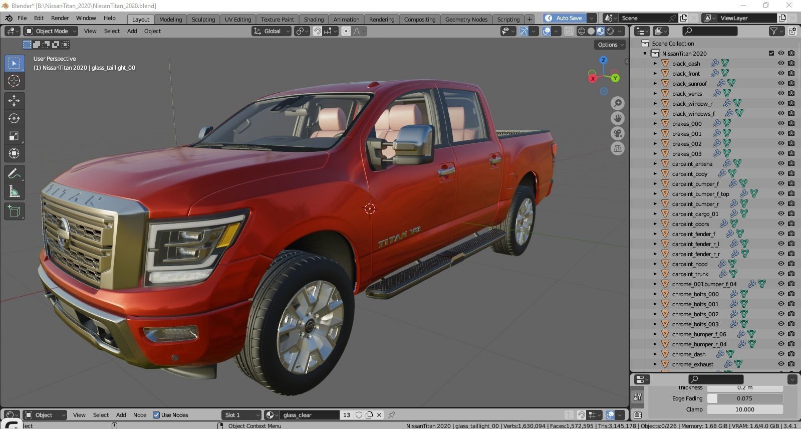This screenshot has height=429, width=801.
Task: Activate the Rotate tool
Action: [14, 118]
